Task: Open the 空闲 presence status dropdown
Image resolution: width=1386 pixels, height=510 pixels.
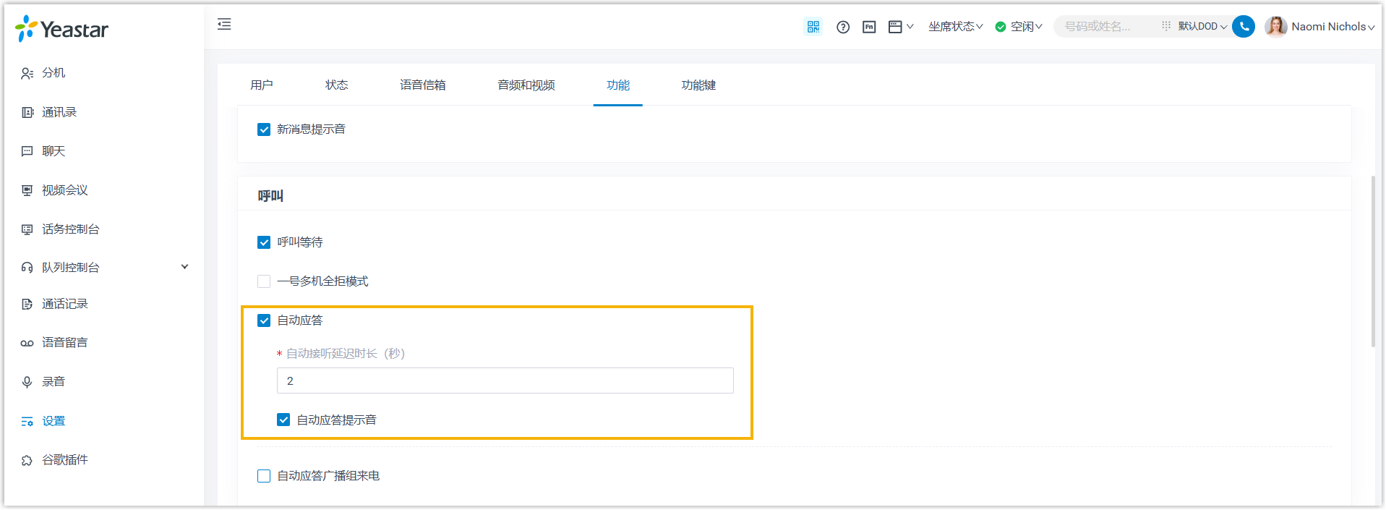Action: click(1019, 27)
